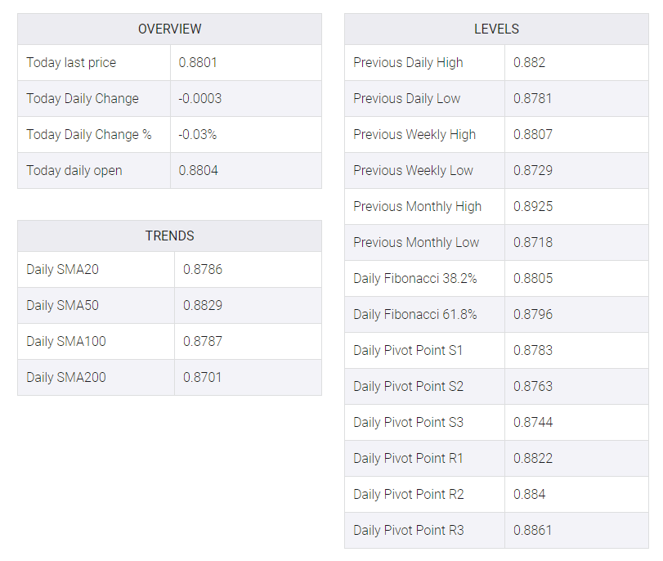Select the Previous Daily High value 0.882
Viewport: 663px width, 561px height.
[x=530, y=63]
